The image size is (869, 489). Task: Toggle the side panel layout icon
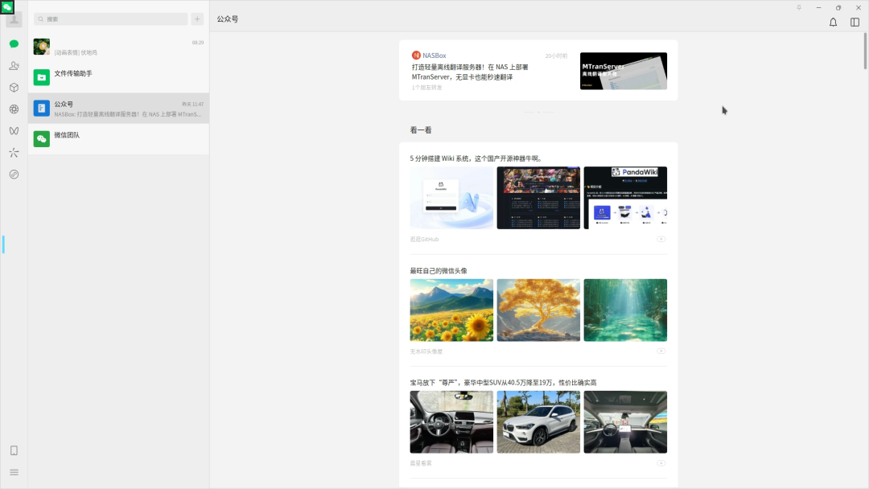click(x=855, y=23)
